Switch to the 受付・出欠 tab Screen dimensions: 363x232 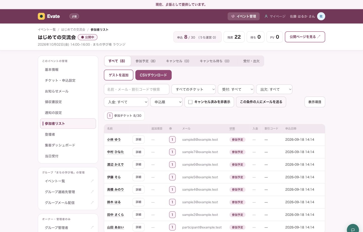(x=251, y=61)
